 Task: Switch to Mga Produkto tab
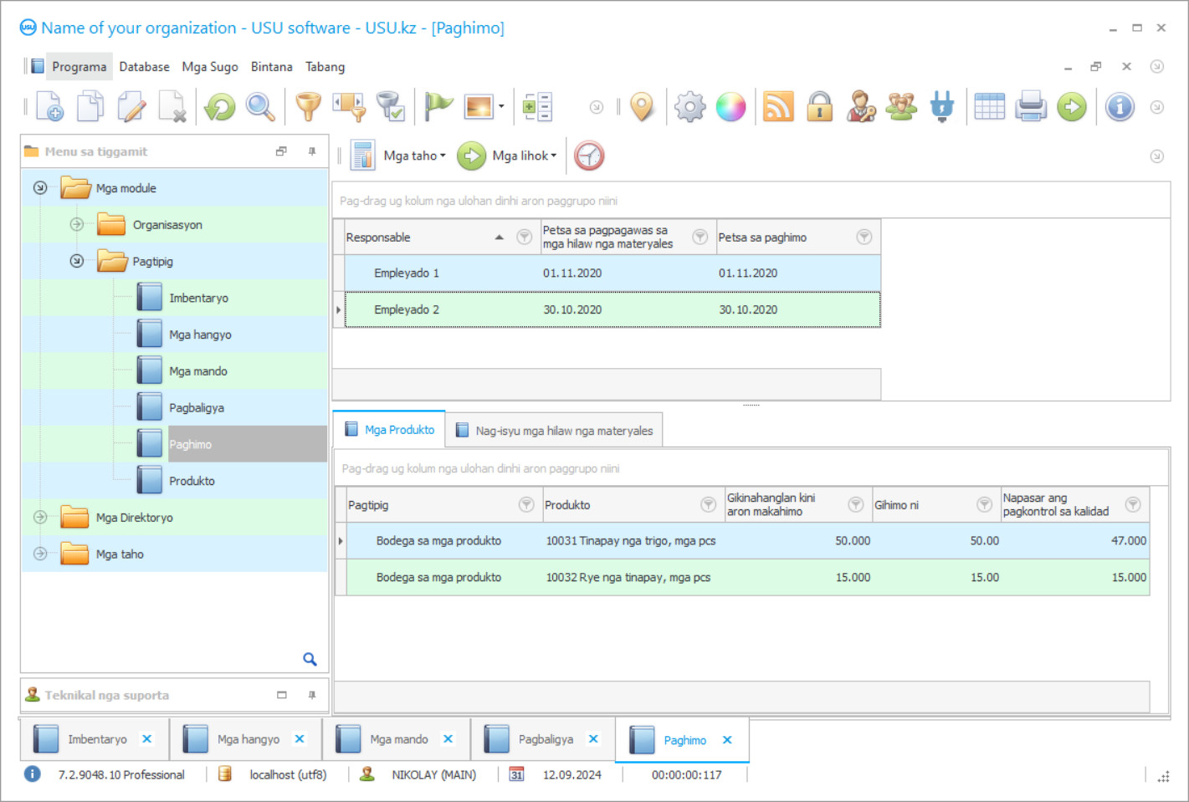click(x=390, y=430)
